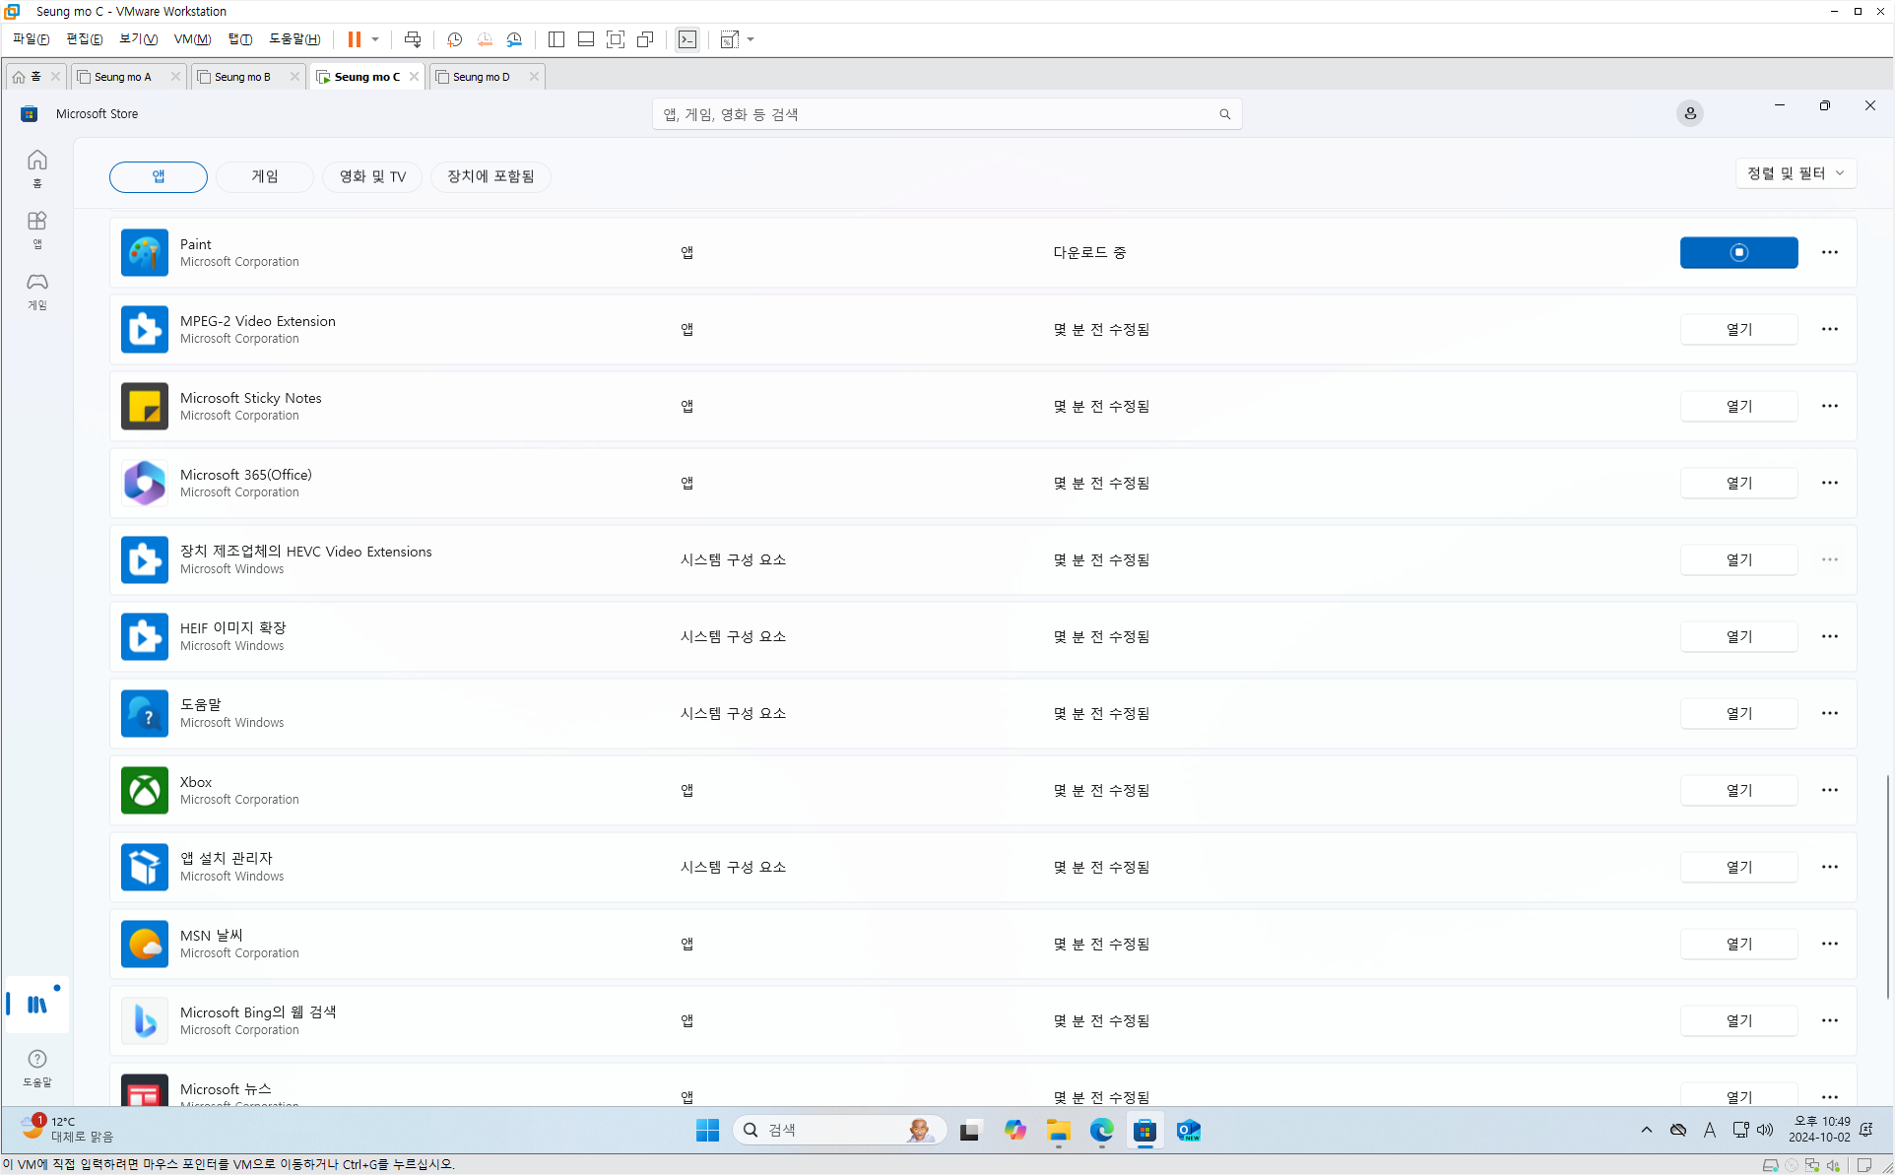The width and height of the screenshot is (1895, 1175).
Task: Click VMware pause virtual machine icon
Action: coord(354,39)
